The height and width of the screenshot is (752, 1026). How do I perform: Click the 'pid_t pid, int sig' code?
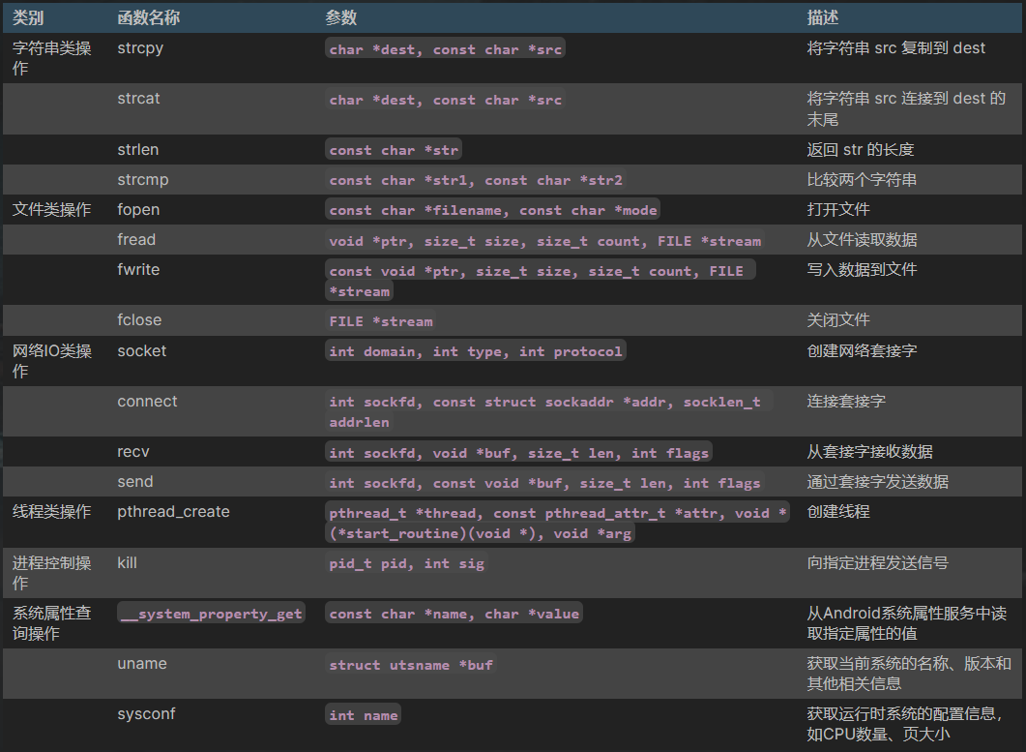point(406,563)
